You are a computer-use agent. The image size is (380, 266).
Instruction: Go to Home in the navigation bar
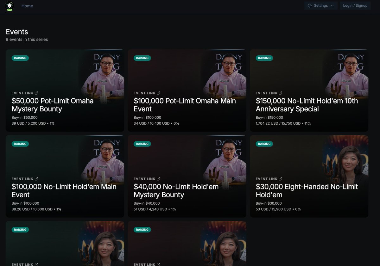click(x=27, y=6)
